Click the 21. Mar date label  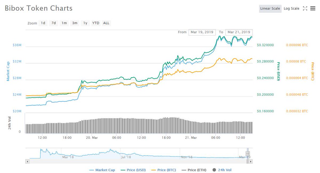click(x=191, y=138)
